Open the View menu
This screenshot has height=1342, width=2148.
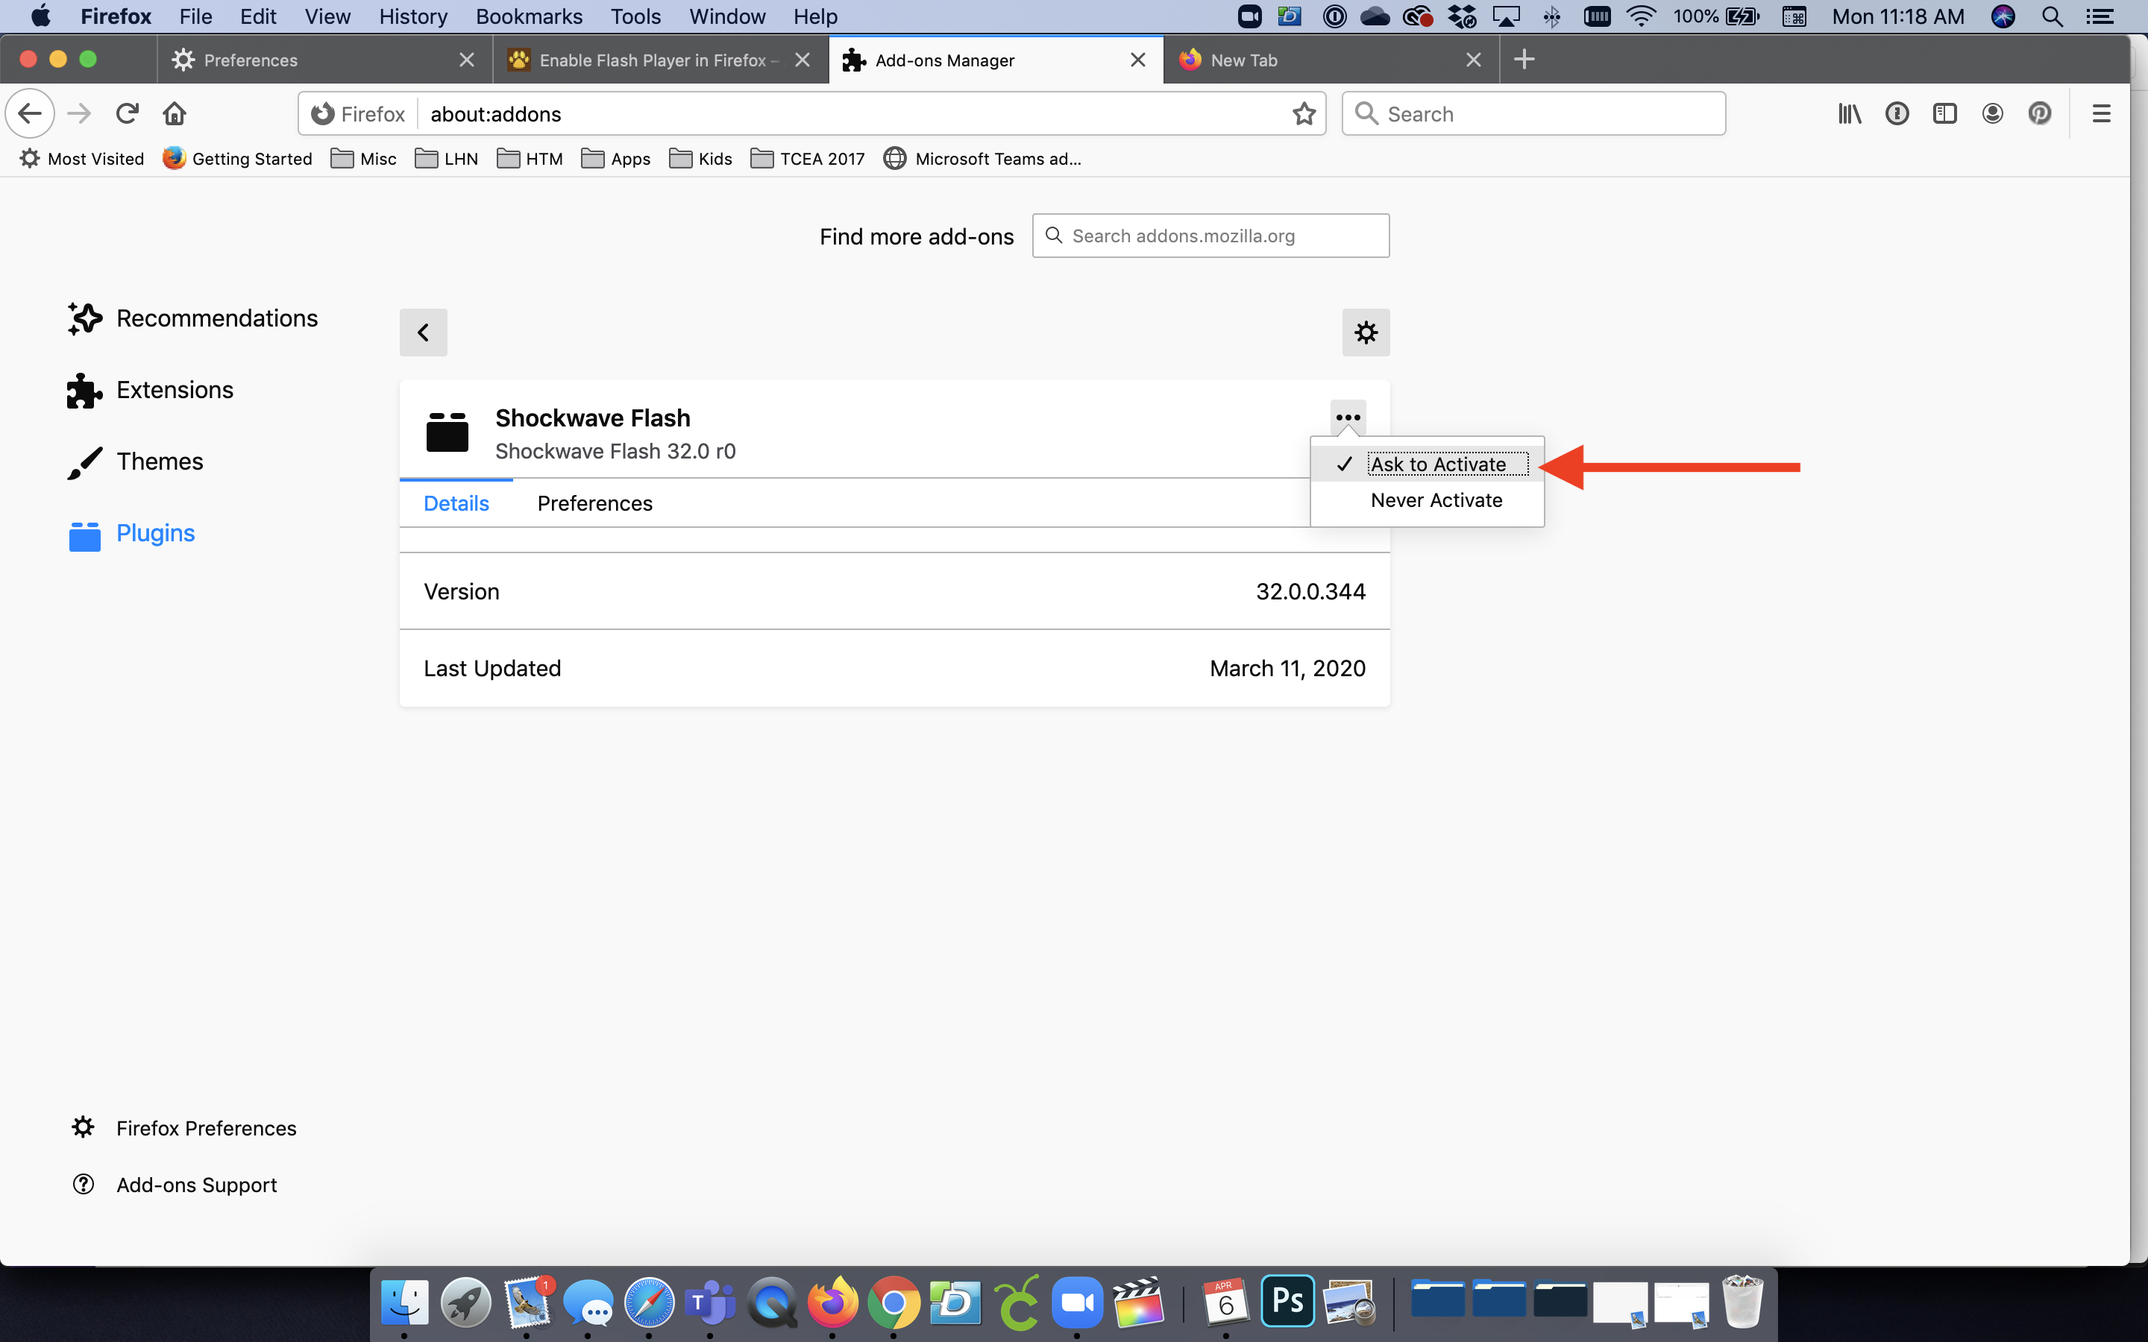(x=327, y=17)
